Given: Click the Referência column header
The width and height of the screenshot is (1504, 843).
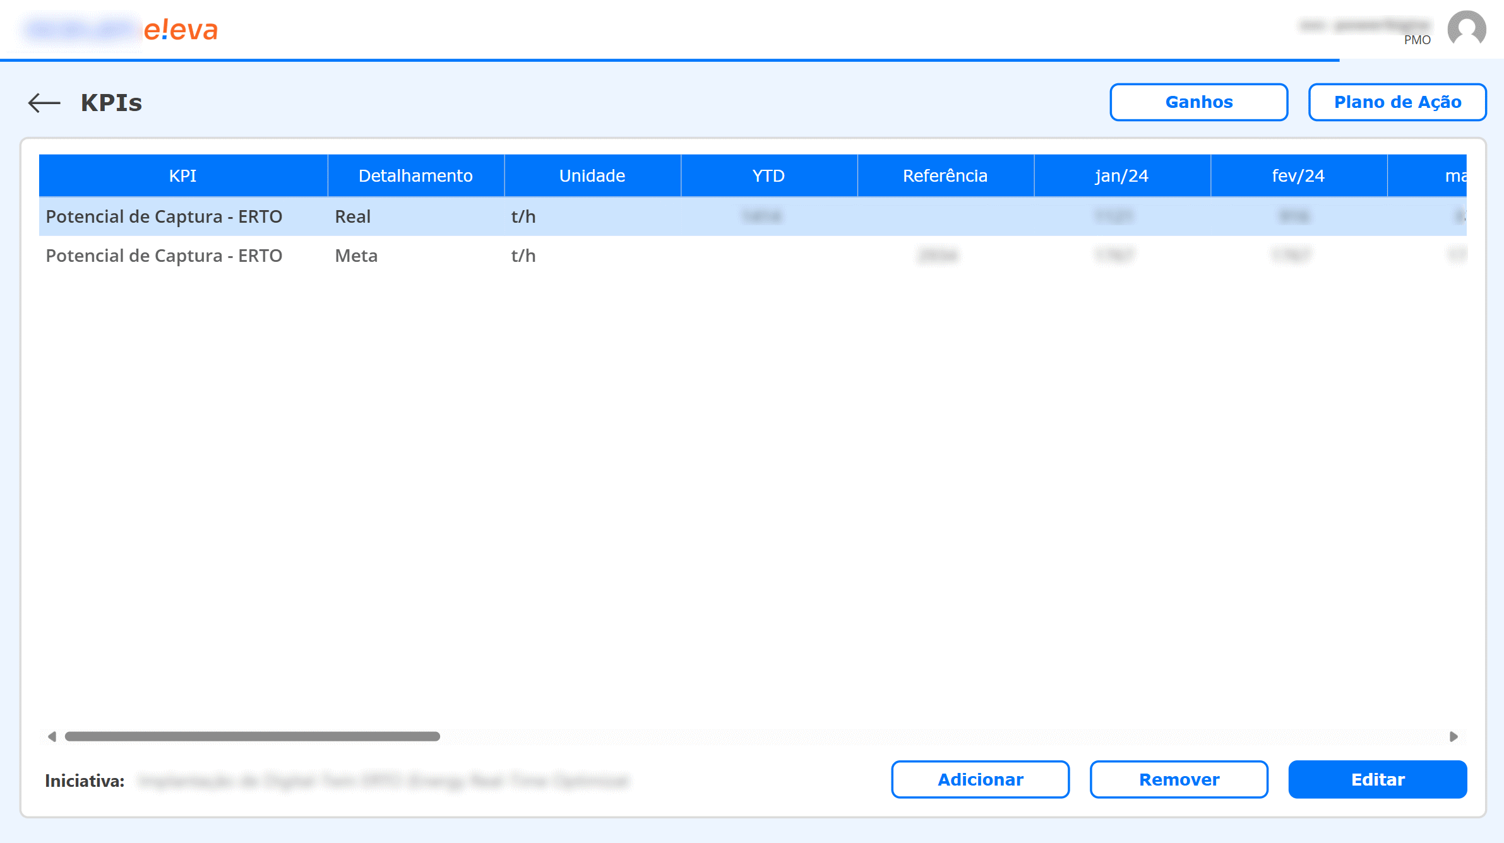Looking at the screenshot, I should click(x=945, y=175).
